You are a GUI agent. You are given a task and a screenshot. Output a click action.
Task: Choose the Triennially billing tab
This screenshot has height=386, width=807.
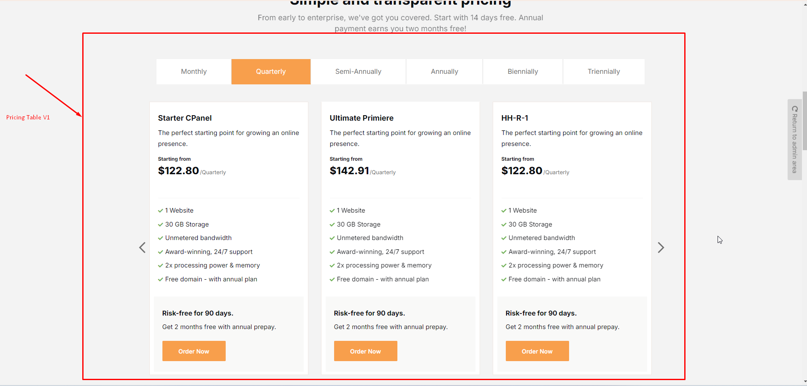[604, 72]
